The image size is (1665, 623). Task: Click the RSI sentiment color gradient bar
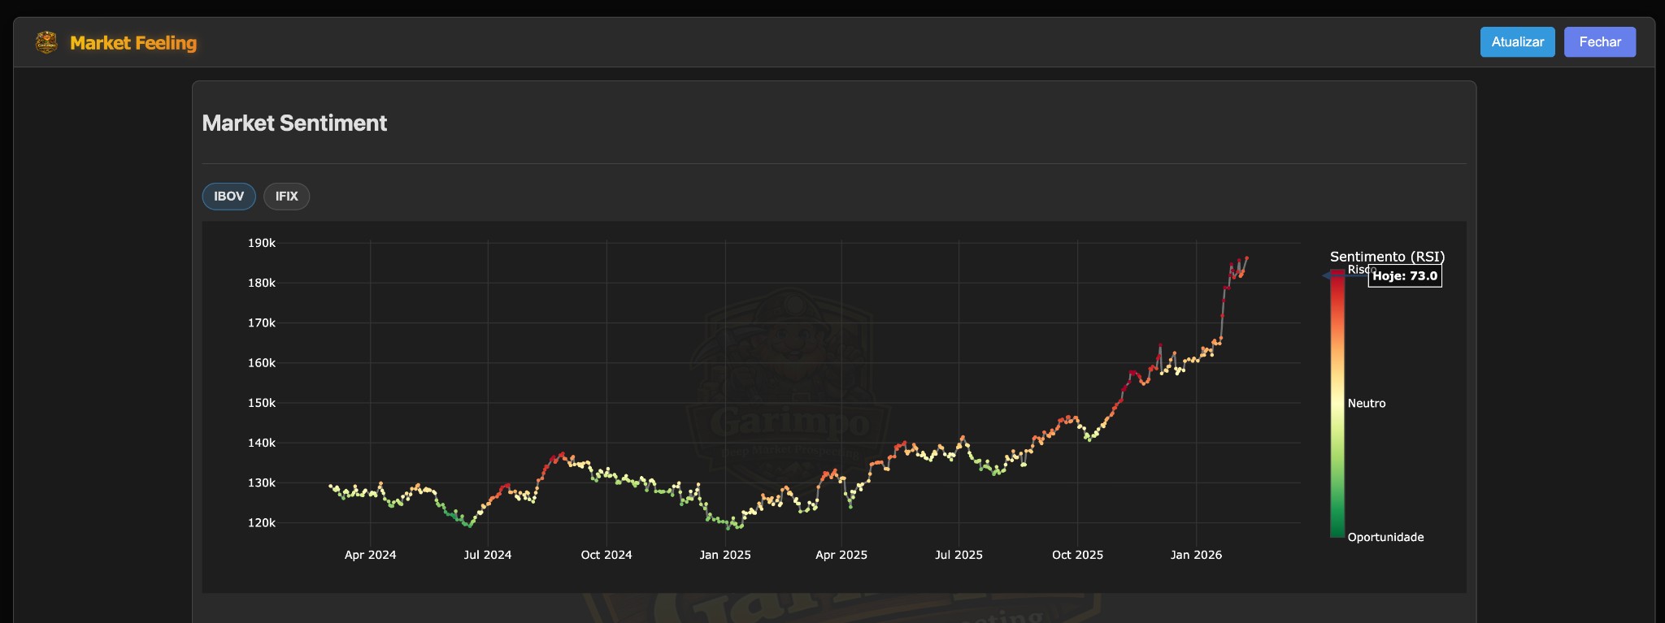(1337, 406)
